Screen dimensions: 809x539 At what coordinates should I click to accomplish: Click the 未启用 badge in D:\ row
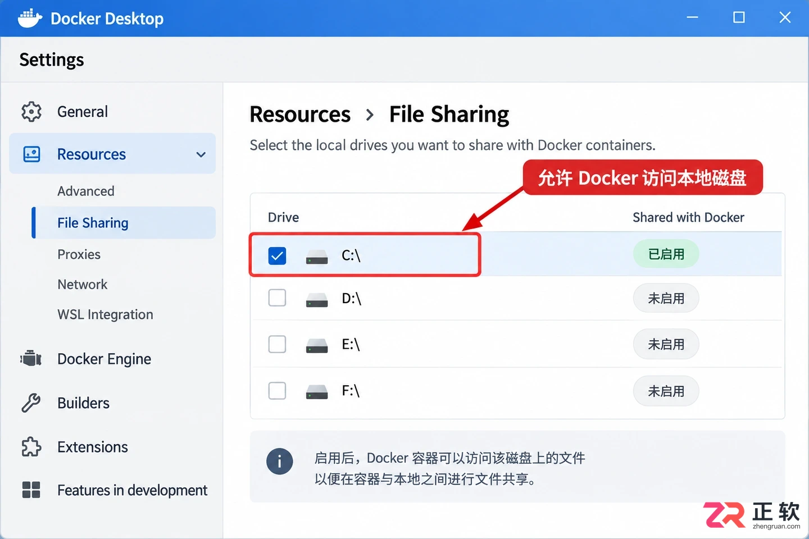pos(666,298)
